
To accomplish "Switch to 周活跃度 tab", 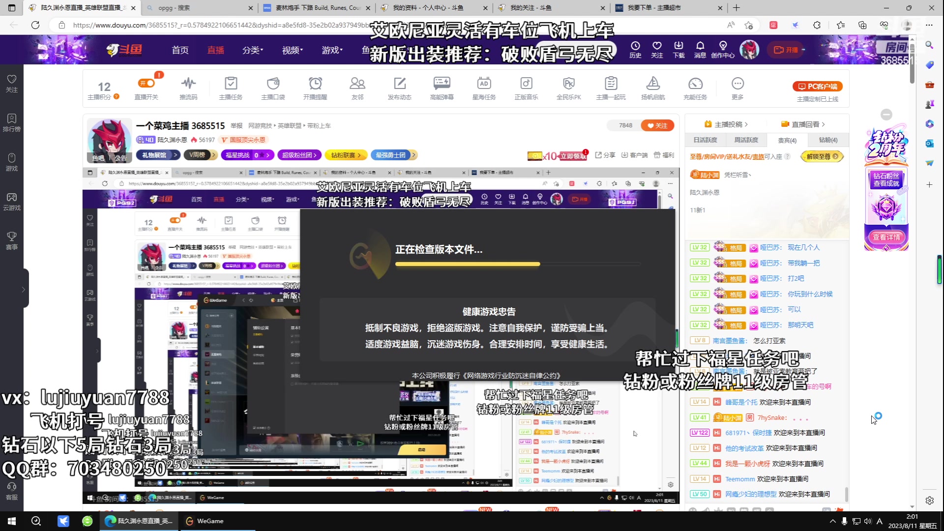I will pos(746,140).
